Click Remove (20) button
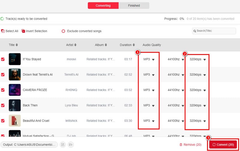The image size is (240, 151). click(190, 145)
